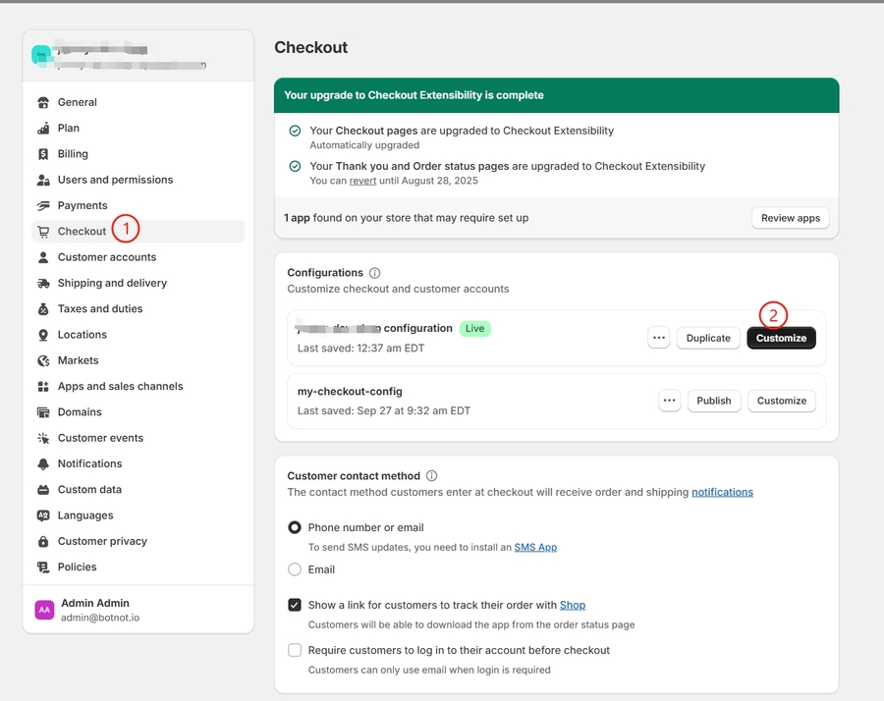Uncheck the track order with Shop checkbox
This screenshot has height=701, width=884.
(x=295, y=606)
